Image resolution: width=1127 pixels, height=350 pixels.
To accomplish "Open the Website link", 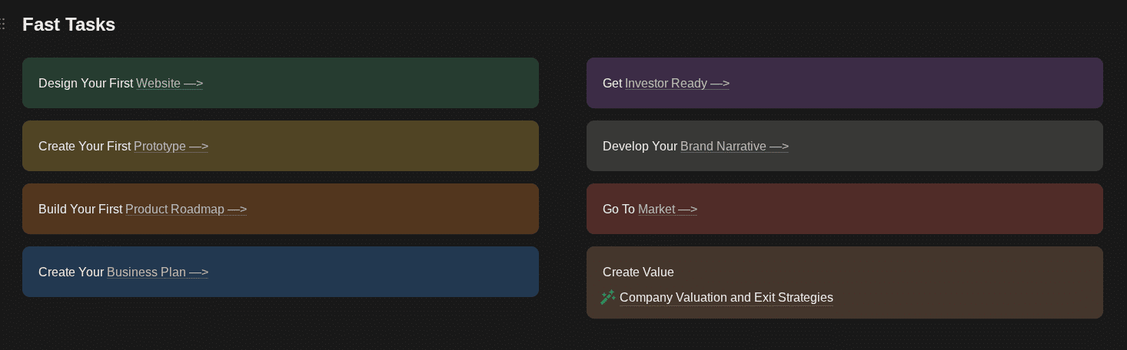I will click(x=158, y=83).
